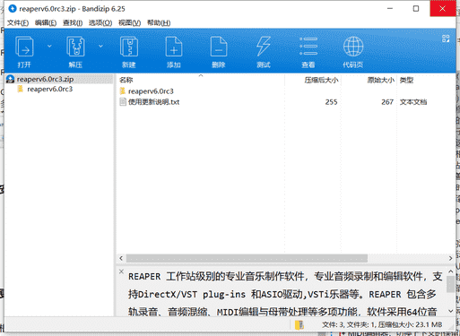Select reaperv6.0rc3 folder in left tree
The width and height of the screenshot is (460, 336).
click(49, 89)
